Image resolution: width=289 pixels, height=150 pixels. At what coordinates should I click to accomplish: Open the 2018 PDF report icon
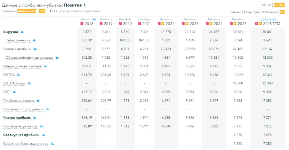pyautogui.click(x=82, y=24)
